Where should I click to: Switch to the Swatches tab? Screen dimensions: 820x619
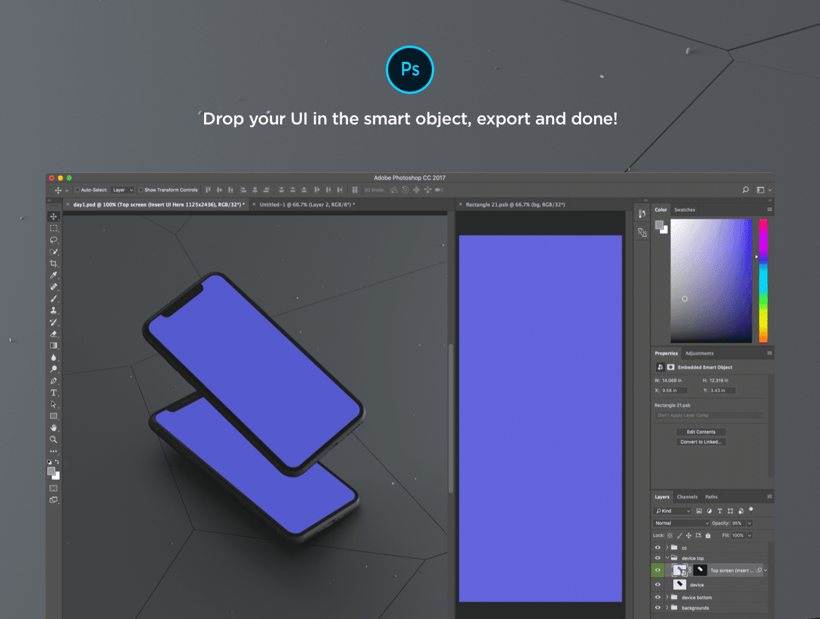pyautogui.click(x=685, y=210)
